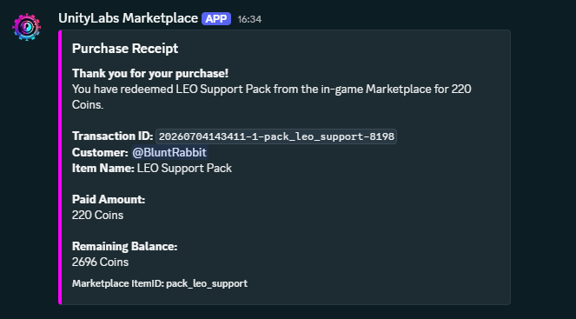Click the Transaction ID code block

[276, 136]
